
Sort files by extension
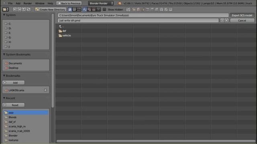pos(89,10)
